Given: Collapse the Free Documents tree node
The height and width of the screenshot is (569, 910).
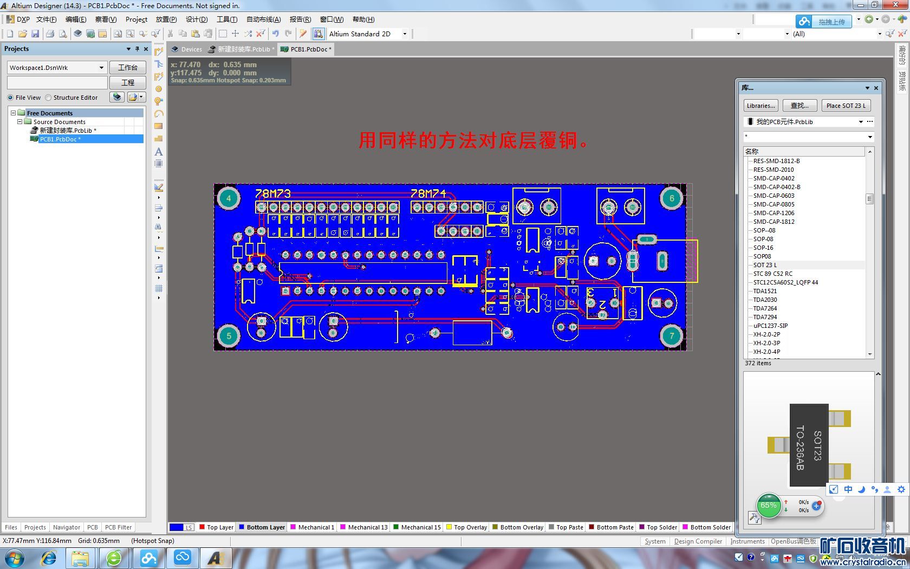Looking at the screenshot, I should (14, 113).
